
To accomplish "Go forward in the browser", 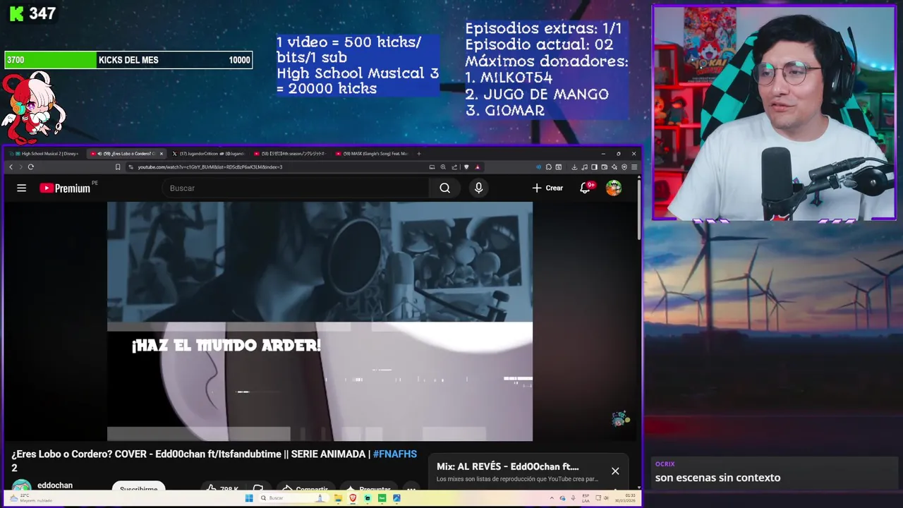I will tap(20, 167).
